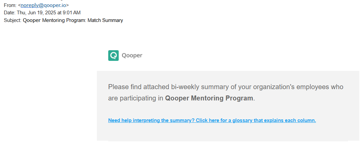Click the word "who" ending the first line
Viewport: 361px width, 143px height.
click(x=337, y=87)
